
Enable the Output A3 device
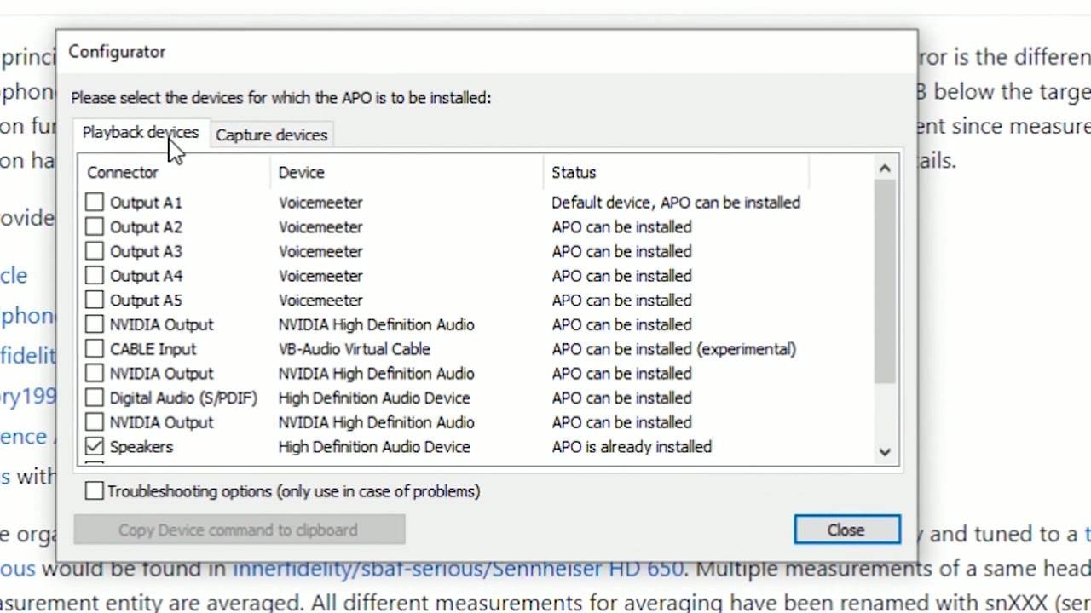94,251
